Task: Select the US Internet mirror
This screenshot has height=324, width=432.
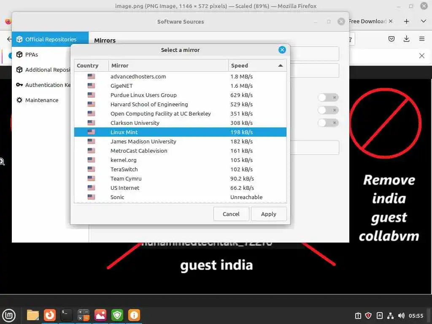Action: tap(180, 188)
